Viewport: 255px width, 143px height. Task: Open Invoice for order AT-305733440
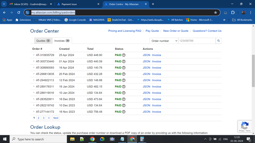(x=157, y=61)
